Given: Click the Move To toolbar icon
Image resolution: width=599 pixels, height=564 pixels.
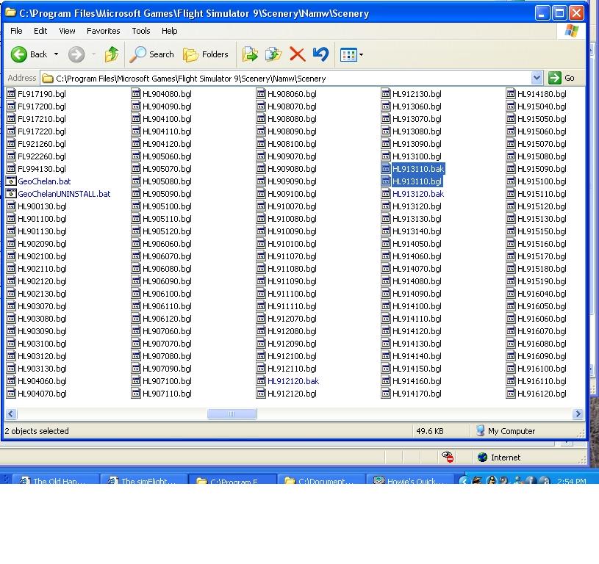Looking at the screenshot, I should point(250,54).
